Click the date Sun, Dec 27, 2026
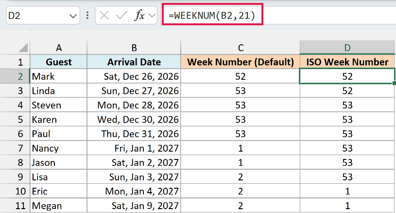 click(x=134, y=91)
